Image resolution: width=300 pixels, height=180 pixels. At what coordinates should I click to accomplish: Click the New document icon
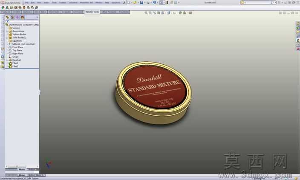[x=129, y=3]
